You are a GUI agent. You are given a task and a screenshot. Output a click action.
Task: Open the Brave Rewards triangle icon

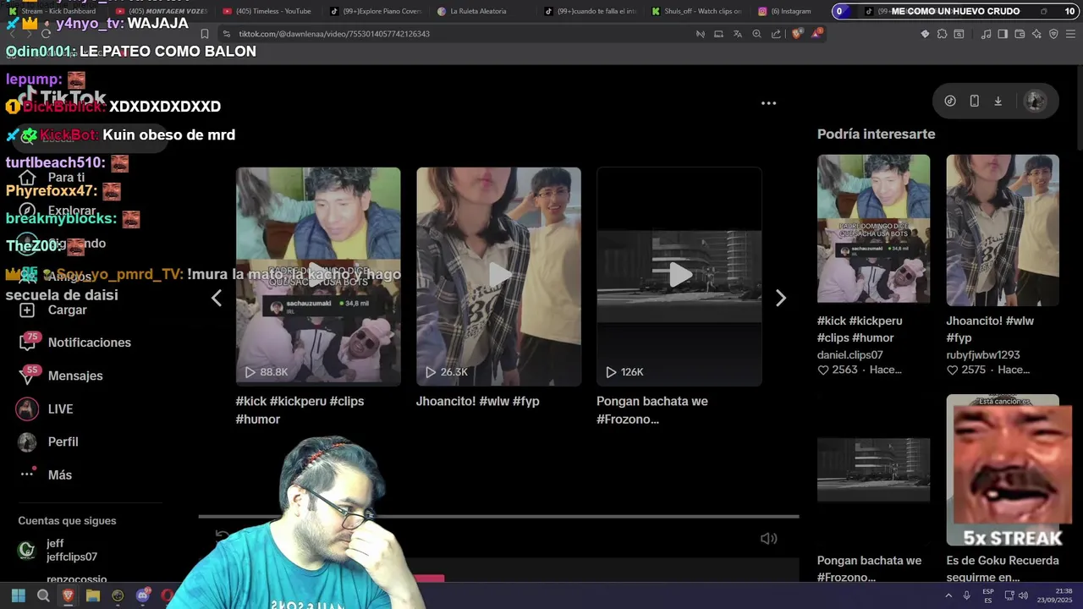(816, 34)
